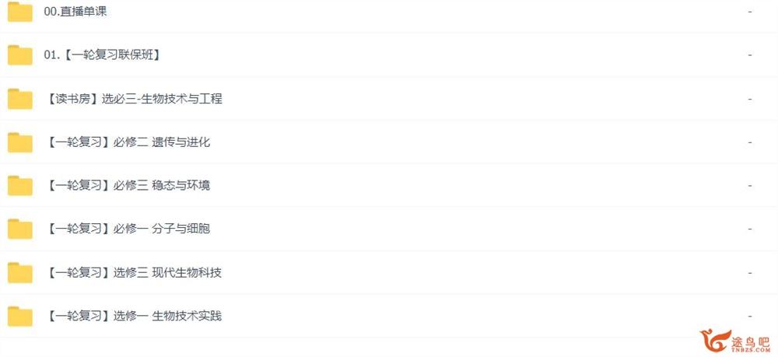The height and width of the screenshot is (357, 778).
Task: Click folder icon for 00.直播单课
Action: [x=20, y=12]
